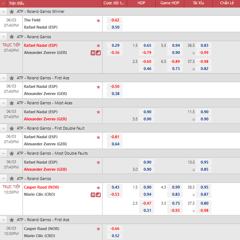Open the statistics icon for Cilic match
Screen dimensions: 240x240
(x=98, y=195)
